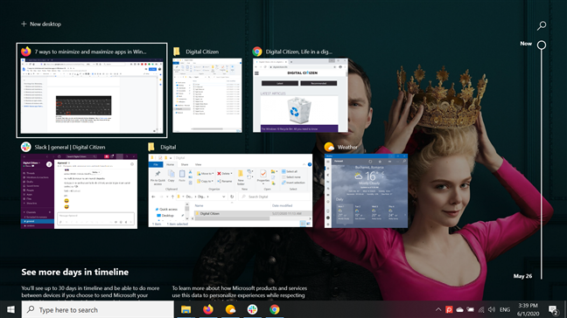Click Properties in the Digital preview ribbon
567x318 pixels.
coord(263,176)
